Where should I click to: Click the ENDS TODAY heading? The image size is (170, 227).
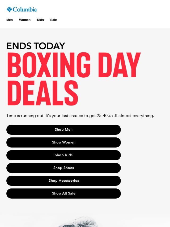pos(36,46)
